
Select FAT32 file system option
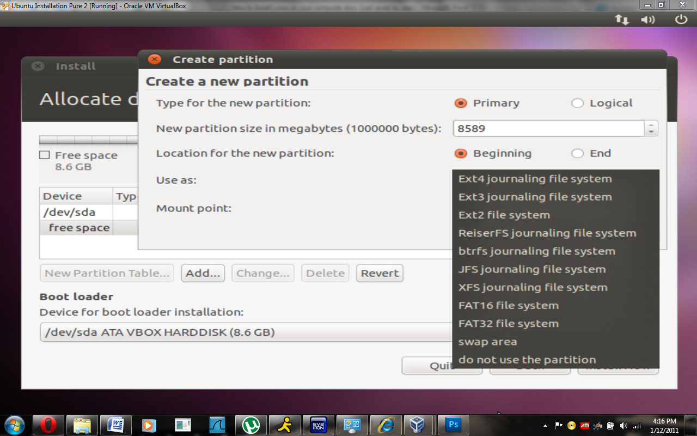(x=555, y=323)
